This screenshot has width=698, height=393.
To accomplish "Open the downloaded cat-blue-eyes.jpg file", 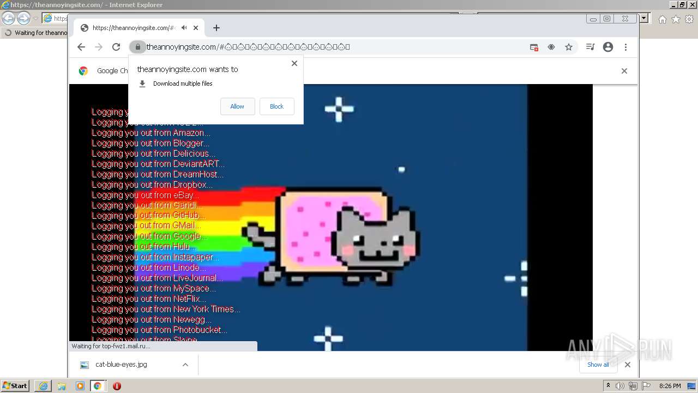I will coord(121,365).
